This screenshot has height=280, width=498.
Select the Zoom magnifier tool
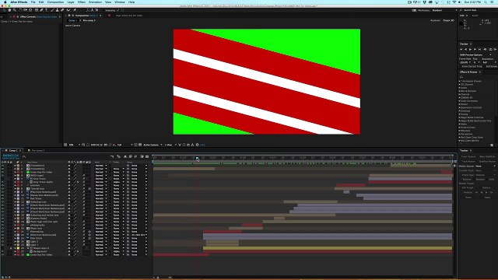(15, 10)
